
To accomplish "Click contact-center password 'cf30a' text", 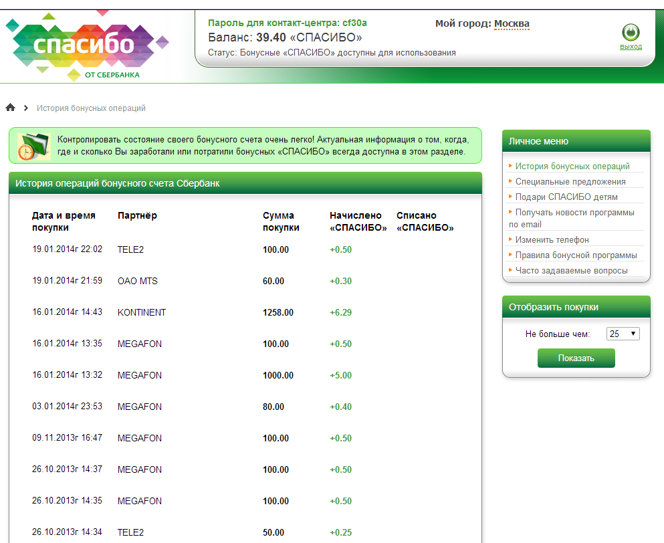I will click(354, 23).
